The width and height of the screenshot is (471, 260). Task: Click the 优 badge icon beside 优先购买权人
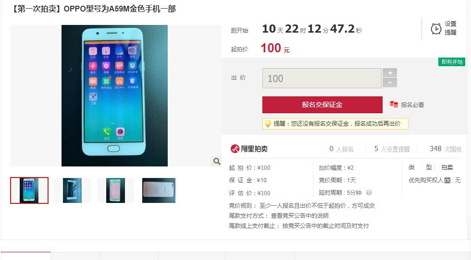click(447, 180)
